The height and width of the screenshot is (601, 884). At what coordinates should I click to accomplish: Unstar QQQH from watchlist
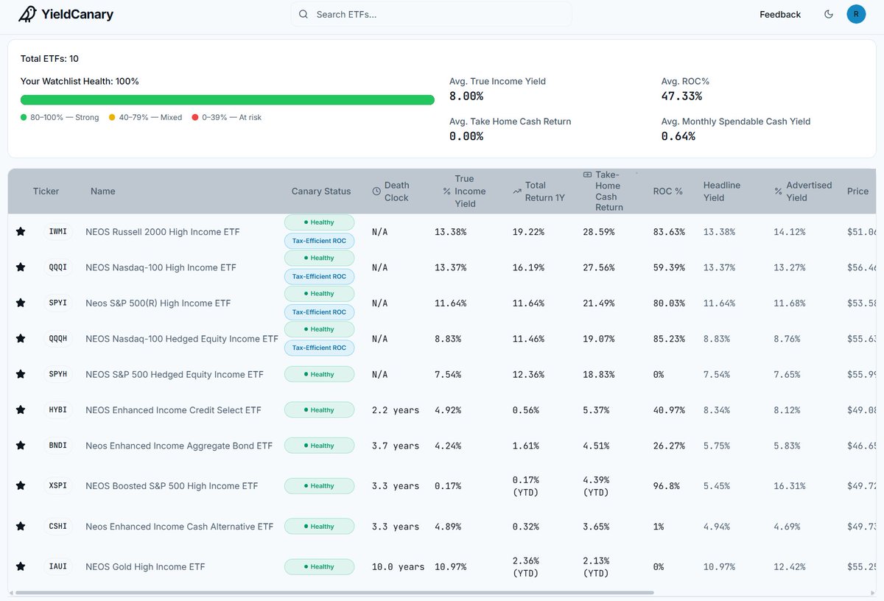tap(21, 339)
